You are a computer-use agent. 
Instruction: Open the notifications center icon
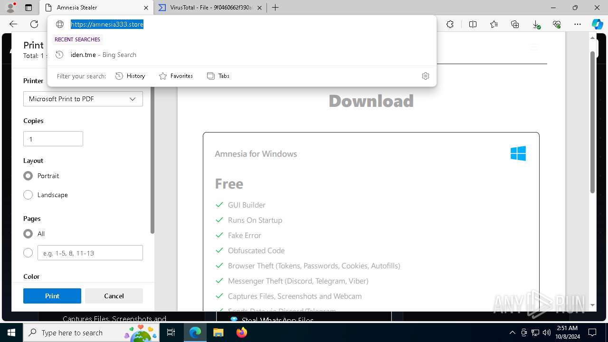592,332
